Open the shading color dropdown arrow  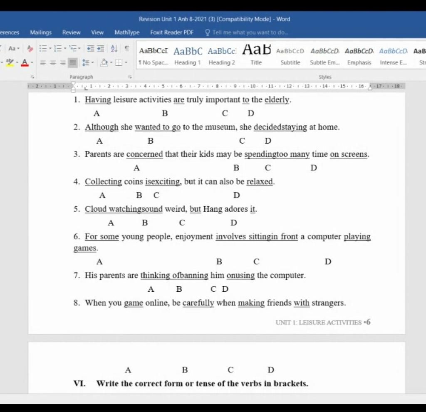pos(111,63)
